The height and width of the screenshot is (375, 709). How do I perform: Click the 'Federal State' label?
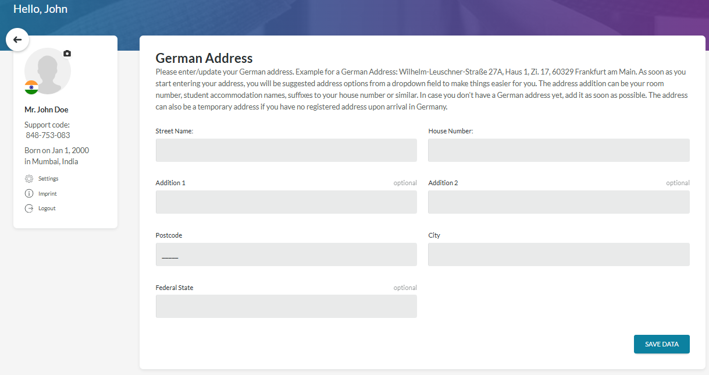[x=174, y=288]
